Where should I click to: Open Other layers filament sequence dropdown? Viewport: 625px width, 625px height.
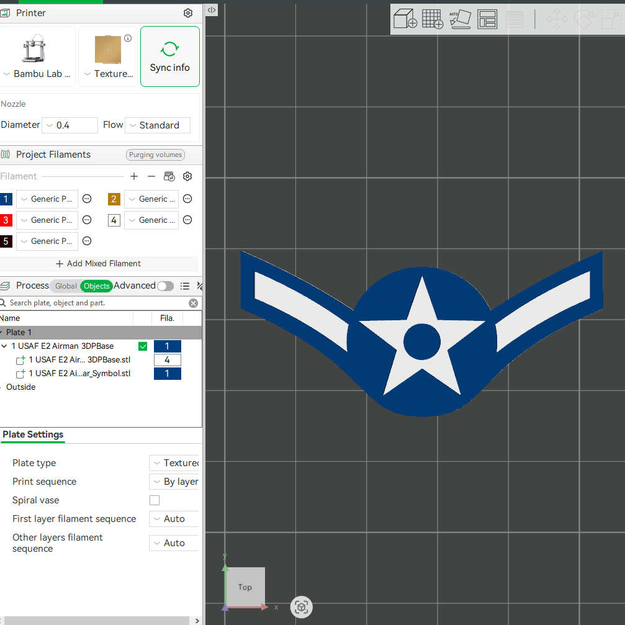pyautogui.click(x=174, y=543)
